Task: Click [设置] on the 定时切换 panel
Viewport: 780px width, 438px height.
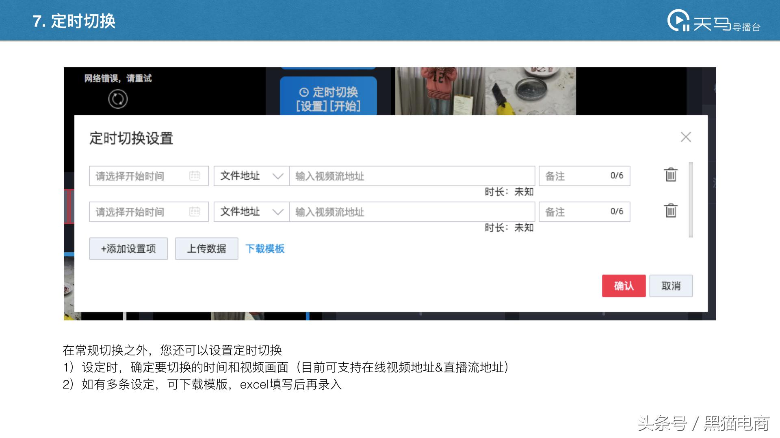Action: (313, 106)
